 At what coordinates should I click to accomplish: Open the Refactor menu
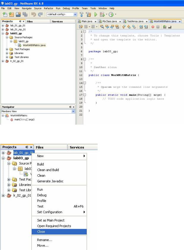[x=48, y=8]
